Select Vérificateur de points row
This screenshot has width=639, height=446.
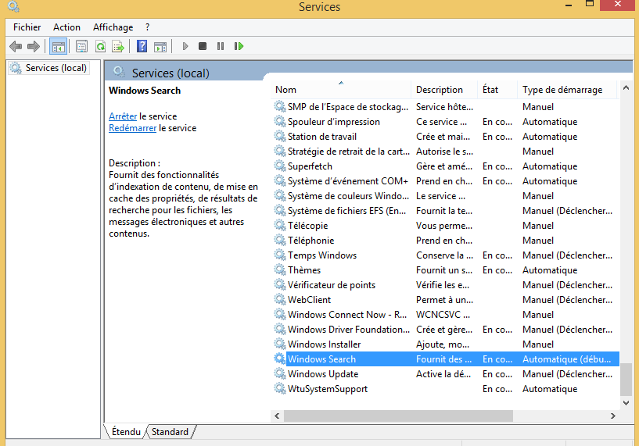coord(445,284)
